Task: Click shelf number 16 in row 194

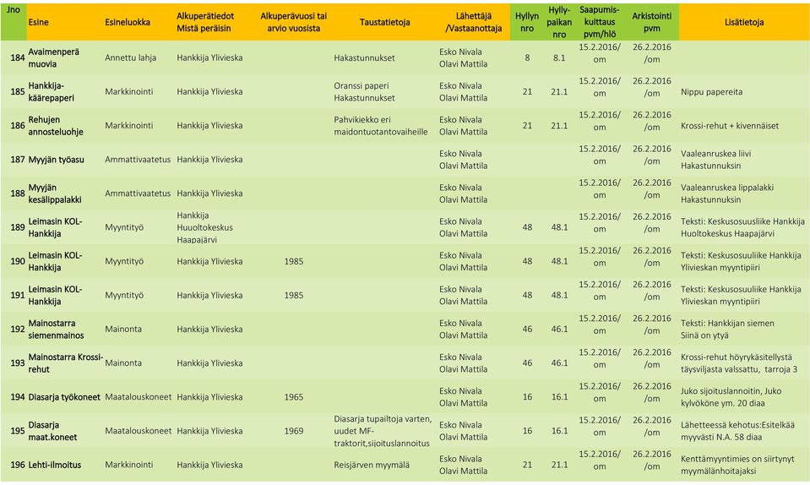Action: 527,397
